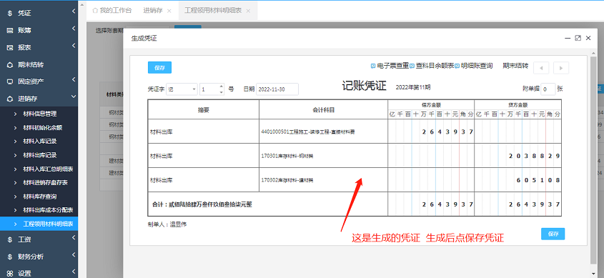
Task: Click the 附单据 count input field
Action: 548,89
